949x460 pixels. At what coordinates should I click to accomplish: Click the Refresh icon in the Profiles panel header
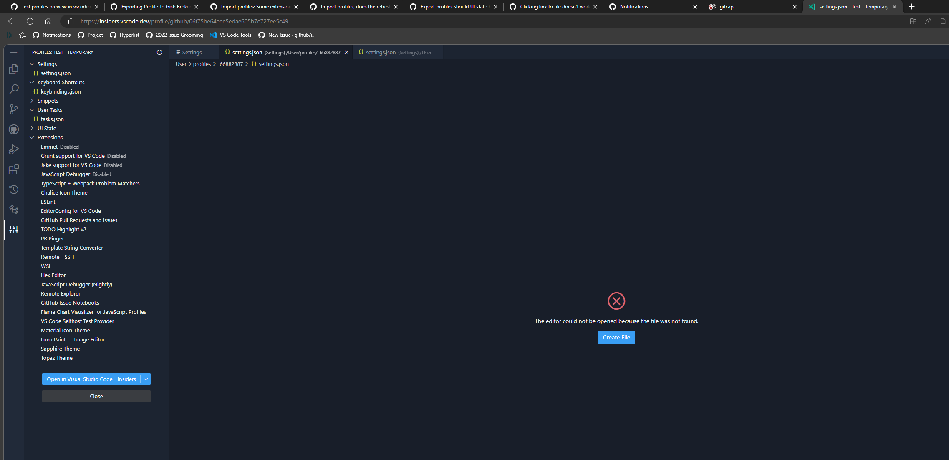(159, 52)
